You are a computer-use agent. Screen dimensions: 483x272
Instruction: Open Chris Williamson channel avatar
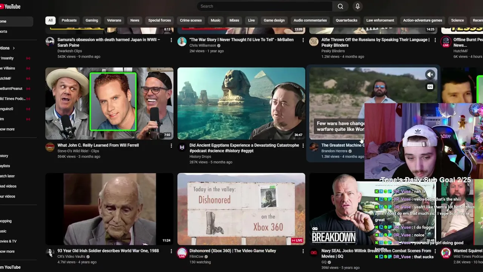click(182, 42)
